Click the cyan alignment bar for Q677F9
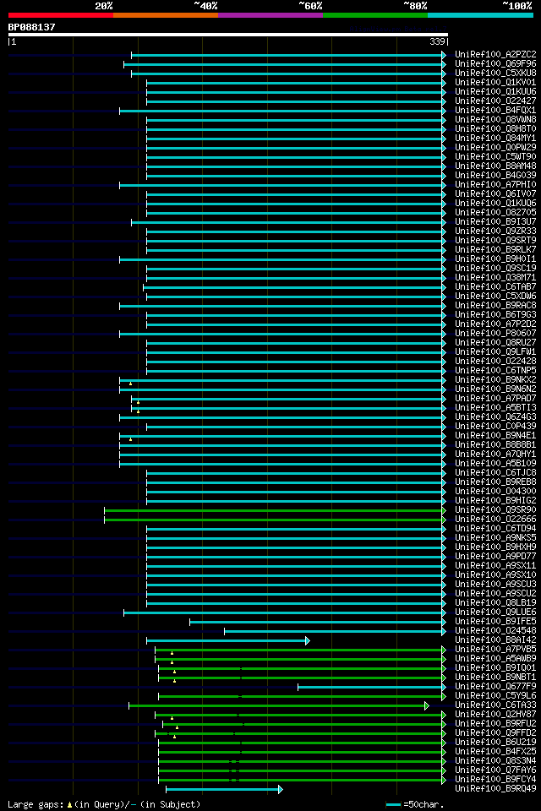Viewport: 541px width, 811px height. click(372, 688)
